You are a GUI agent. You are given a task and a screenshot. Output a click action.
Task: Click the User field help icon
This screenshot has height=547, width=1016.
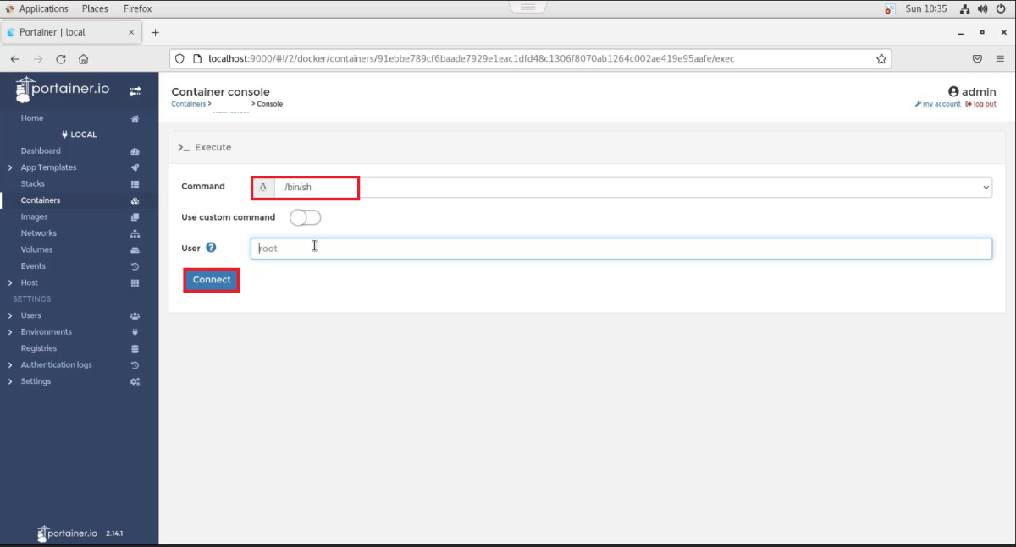click(211, 248)
